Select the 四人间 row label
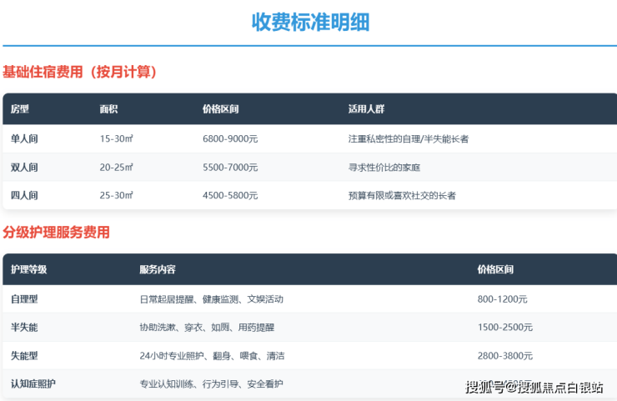Viewport: 617px width, 401px height. (24, 196)
